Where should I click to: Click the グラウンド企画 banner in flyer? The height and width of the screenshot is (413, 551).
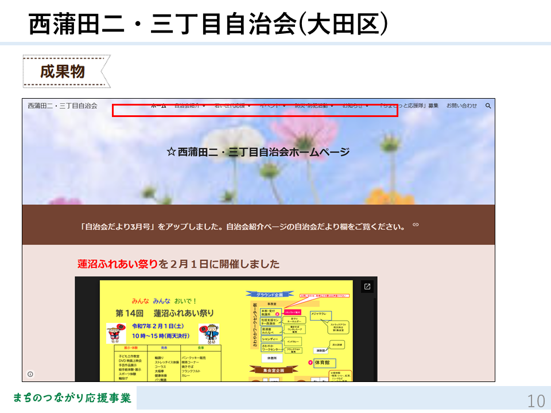pyautogui.click(x=270, y=294)
